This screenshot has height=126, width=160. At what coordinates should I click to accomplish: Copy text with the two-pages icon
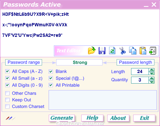[x=133, y=51]
